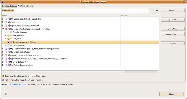187x99 pixels.
Task: Check the Uncategorized checkbox
Action: (8, 45)
